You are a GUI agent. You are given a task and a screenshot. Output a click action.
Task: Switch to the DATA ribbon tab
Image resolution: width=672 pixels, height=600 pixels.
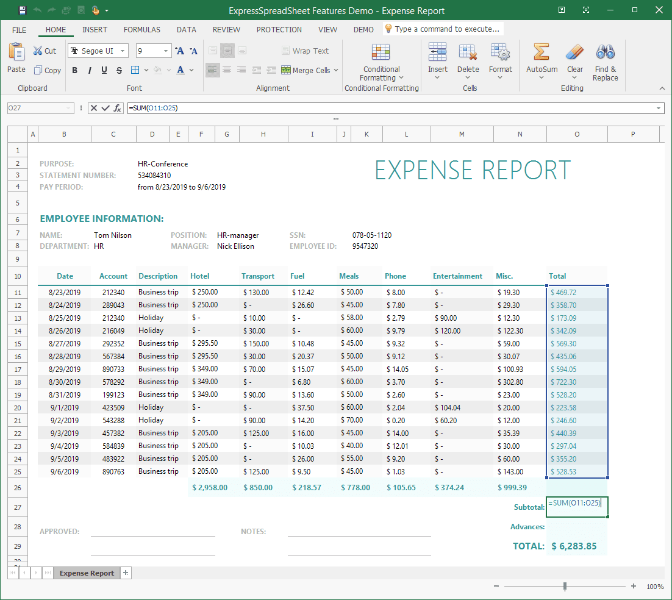[x=187, y=29]
